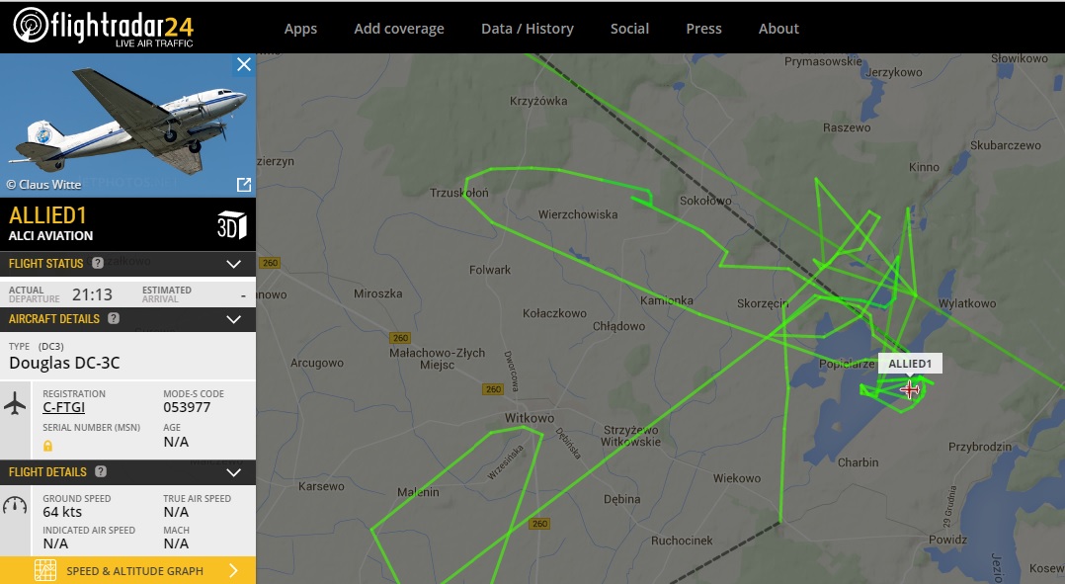1065x584 pixels.
Task: Open registration C-FTGI link
Action: pos(64,407)
